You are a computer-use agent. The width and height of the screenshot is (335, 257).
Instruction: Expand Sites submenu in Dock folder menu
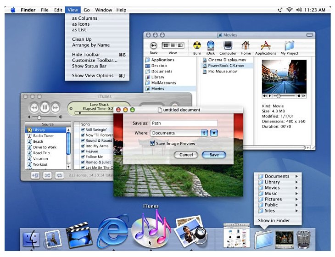point(296,211)
